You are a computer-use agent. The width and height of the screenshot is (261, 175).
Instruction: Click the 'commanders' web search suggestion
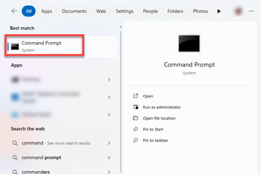click(36, 172)
